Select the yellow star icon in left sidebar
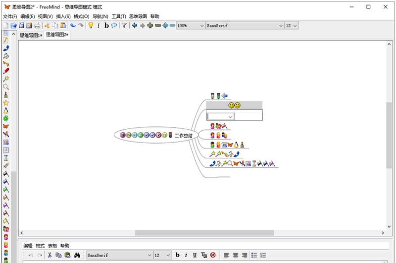Viewport: 396px width, 263px height. 6,103
